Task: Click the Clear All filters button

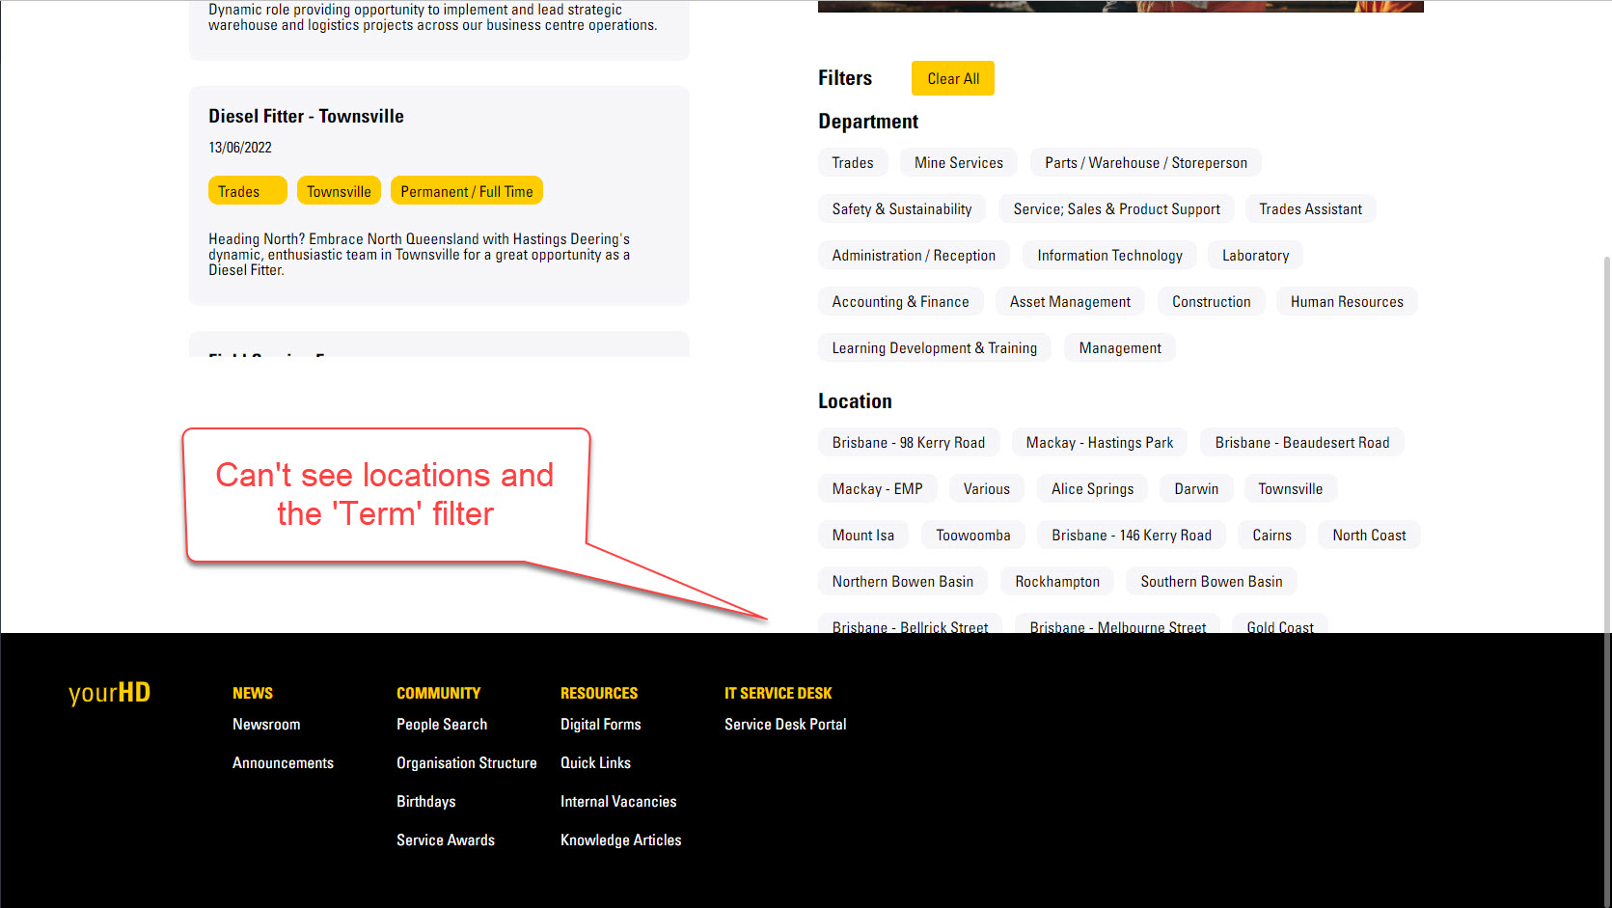Action: point(952,79)
